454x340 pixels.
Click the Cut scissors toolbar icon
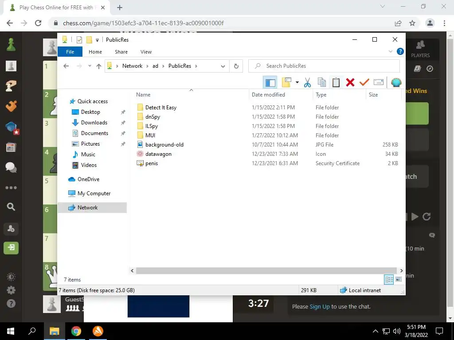click(307, 82)
